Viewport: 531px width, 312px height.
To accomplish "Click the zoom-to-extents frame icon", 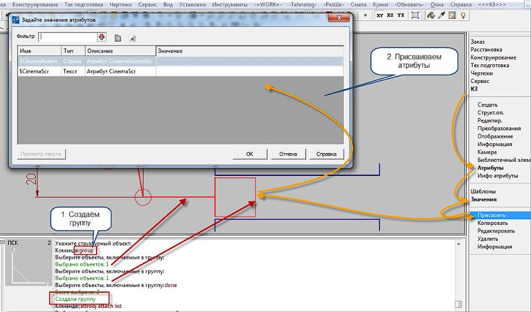I will pos(415,15).
